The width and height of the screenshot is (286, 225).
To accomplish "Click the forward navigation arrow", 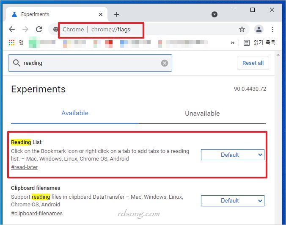I will (25, 29).
